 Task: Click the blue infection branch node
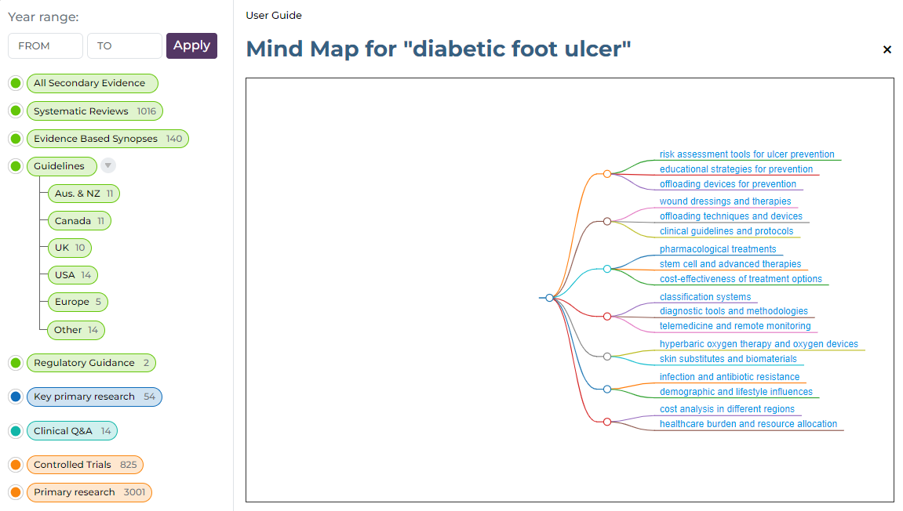[x=607, y=389]
